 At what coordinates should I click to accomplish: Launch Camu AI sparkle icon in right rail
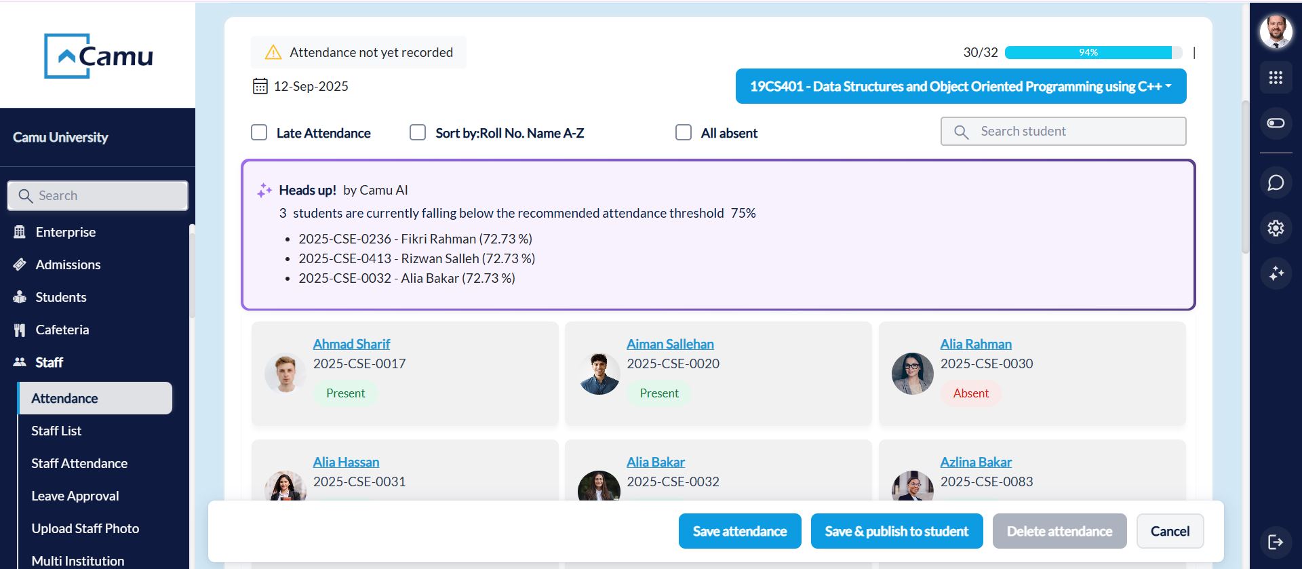(x=1276, y=273)
